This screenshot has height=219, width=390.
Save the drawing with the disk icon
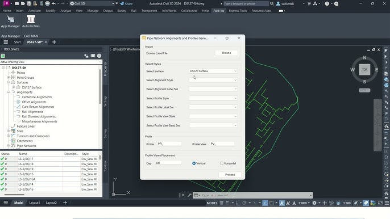[29, 3]
